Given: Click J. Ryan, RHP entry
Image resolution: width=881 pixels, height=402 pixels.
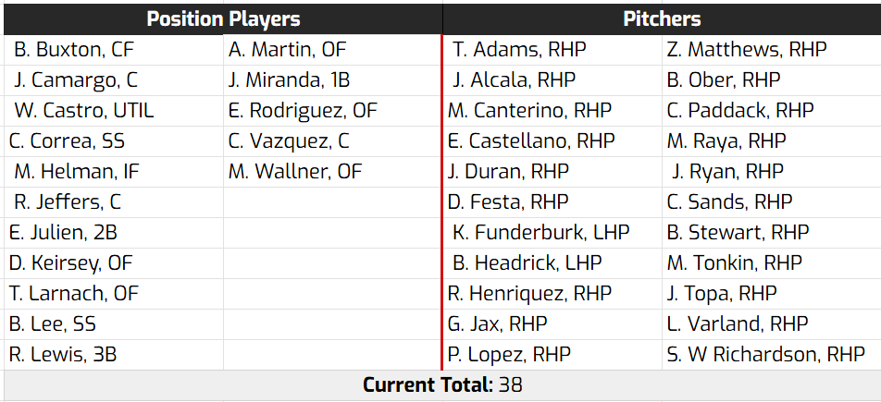Looking at the screenshot, I should click(727, 171).
